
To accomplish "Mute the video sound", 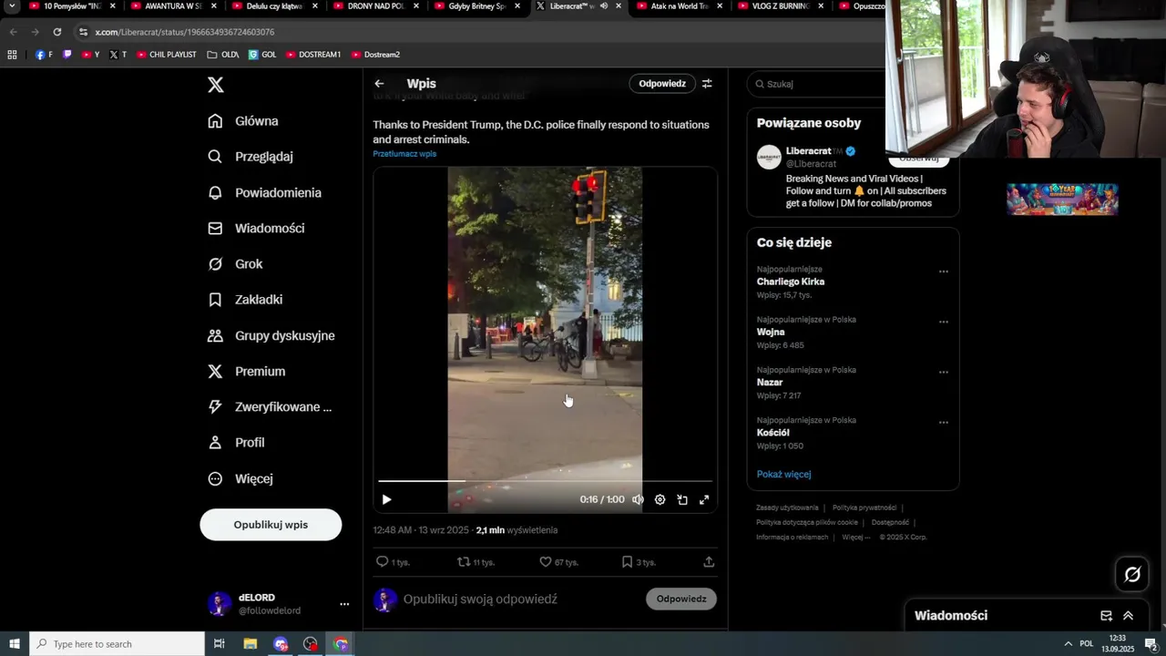I will (x=638, y=499).
